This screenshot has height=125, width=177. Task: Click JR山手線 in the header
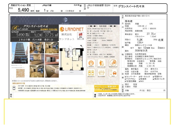point(47,5)
